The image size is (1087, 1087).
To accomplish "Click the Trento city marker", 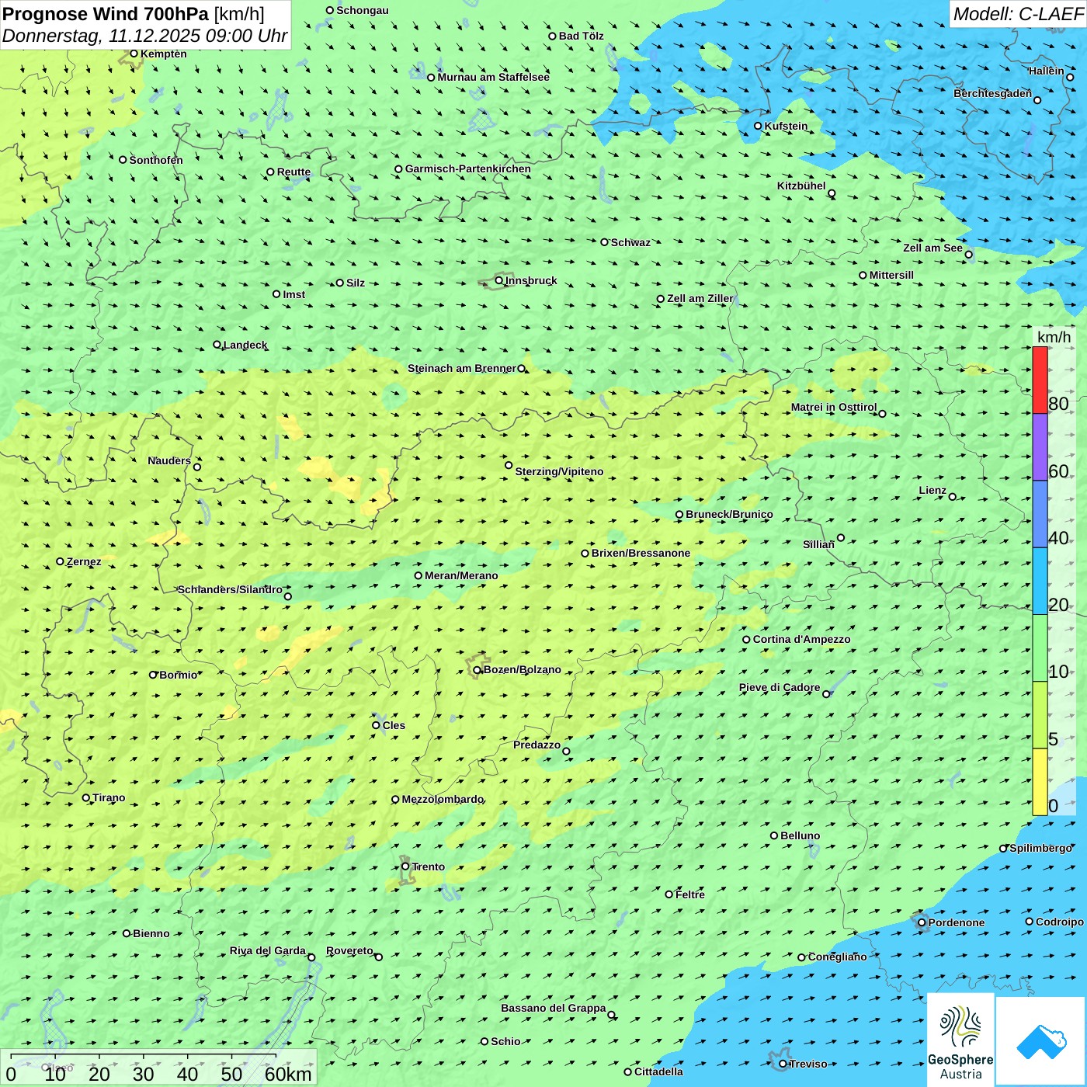I will [405, 866].
